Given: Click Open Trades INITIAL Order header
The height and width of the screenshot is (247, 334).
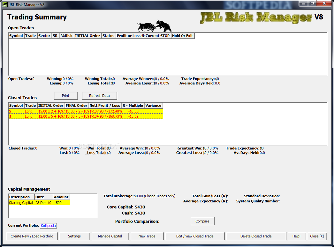Looking at the screenshot, I should pyautogui.click(x=87, y=36).
